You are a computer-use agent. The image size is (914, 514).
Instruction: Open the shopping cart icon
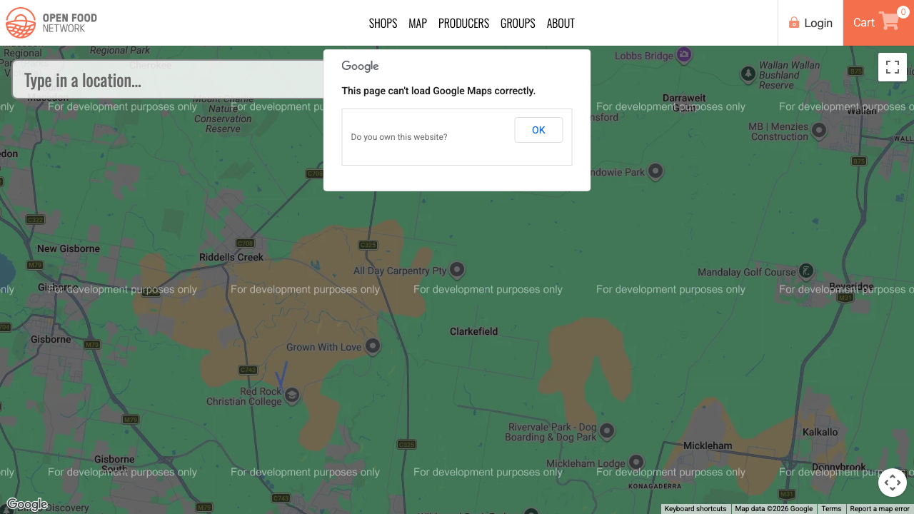point(889,21)
